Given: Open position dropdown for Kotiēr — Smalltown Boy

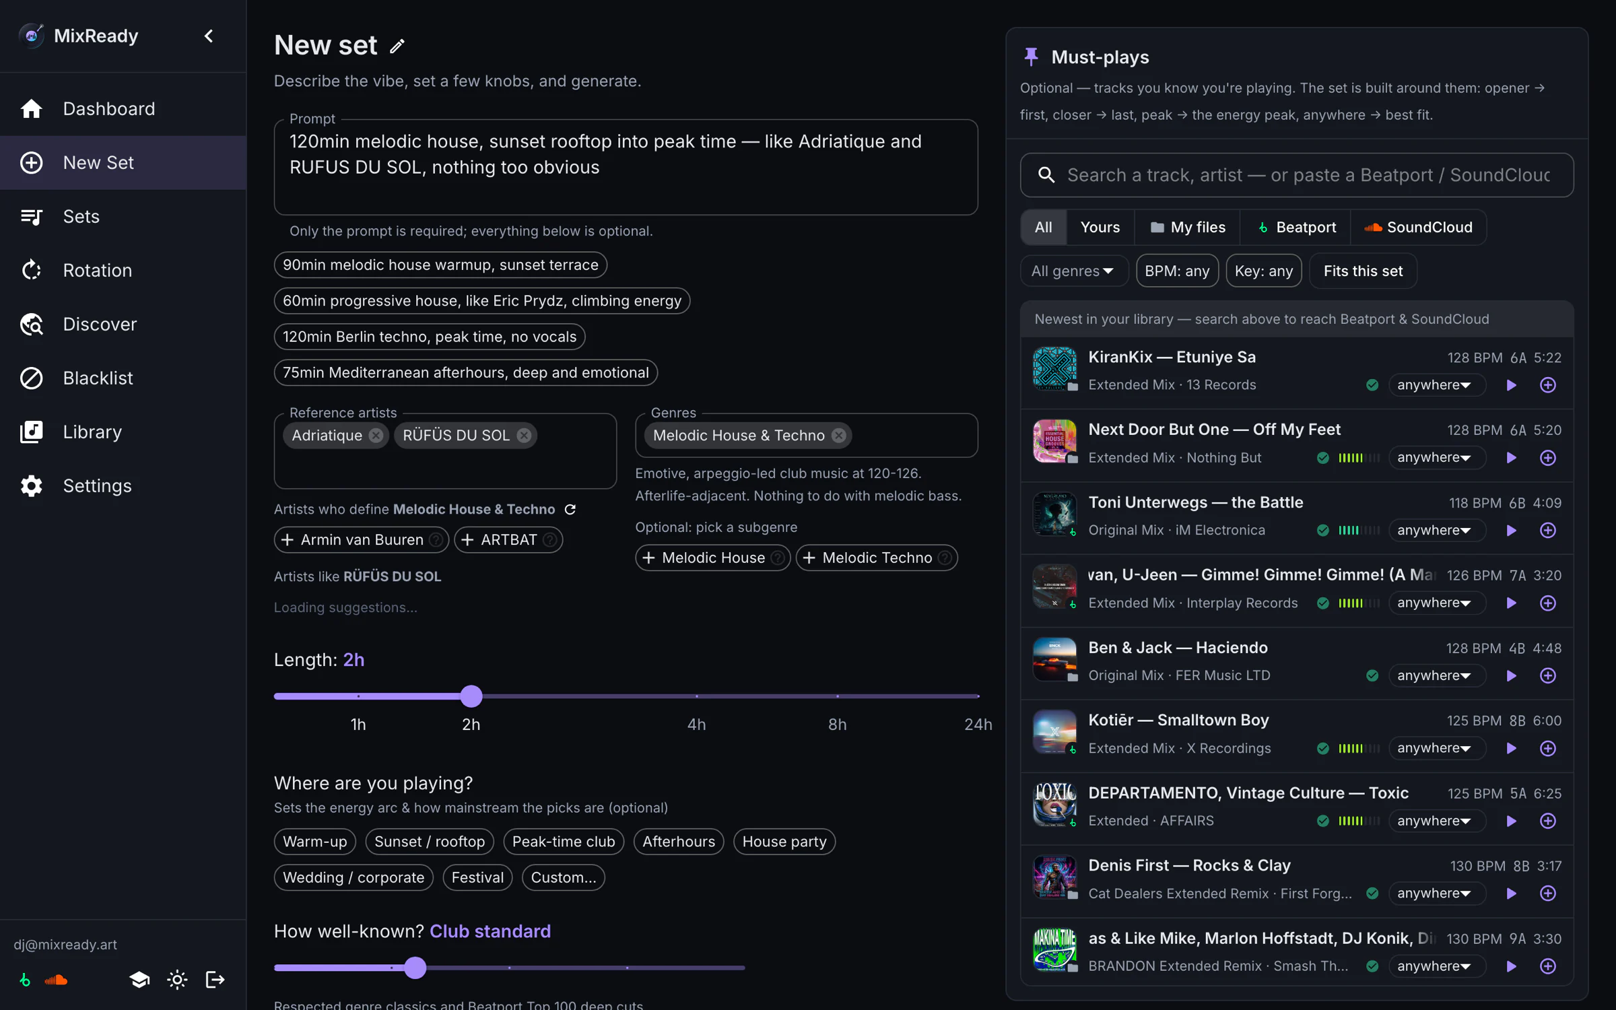Looking at the screenshot, I should pos(1436,748).
